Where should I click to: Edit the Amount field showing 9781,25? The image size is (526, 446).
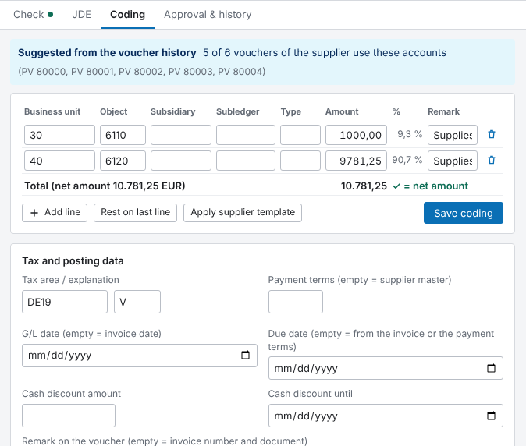coord(356,161)
